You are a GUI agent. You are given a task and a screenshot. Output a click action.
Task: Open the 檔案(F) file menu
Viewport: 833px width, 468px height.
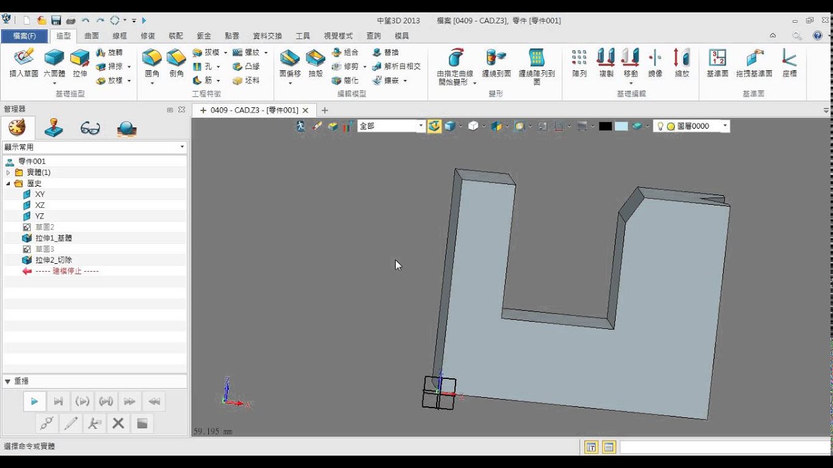point(25,36)
